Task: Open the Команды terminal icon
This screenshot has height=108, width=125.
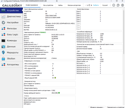Action: click(x=3, y=41)
